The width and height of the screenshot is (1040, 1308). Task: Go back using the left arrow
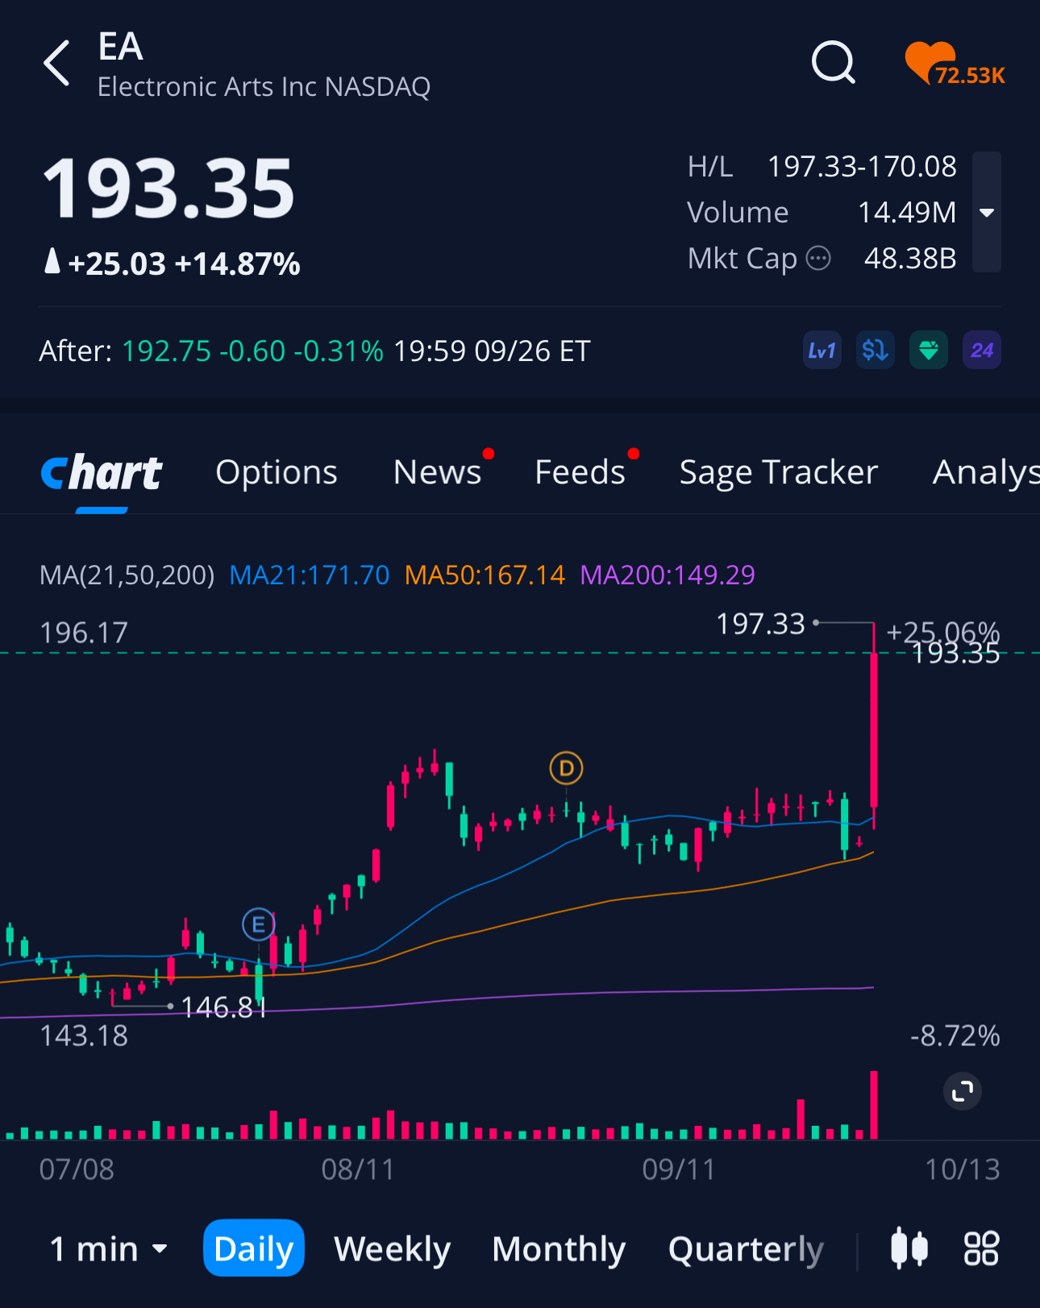point(56,63)
